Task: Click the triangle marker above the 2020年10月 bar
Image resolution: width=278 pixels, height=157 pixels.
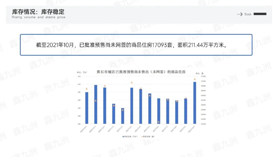Action: point(87,89)
